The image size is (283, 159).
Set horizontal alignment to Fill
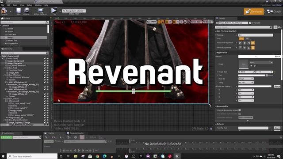[x=253, y=43]
